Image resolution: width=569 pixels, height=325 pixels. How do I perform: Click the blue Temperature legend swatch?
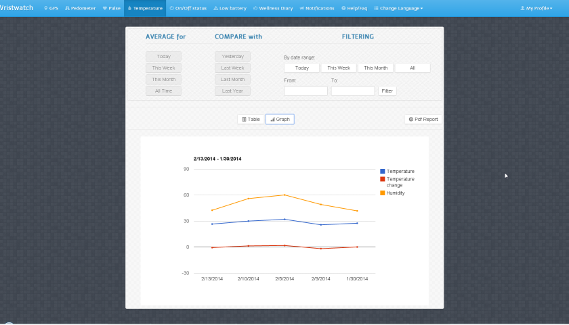pyautogui.click(x=383, y=171)
